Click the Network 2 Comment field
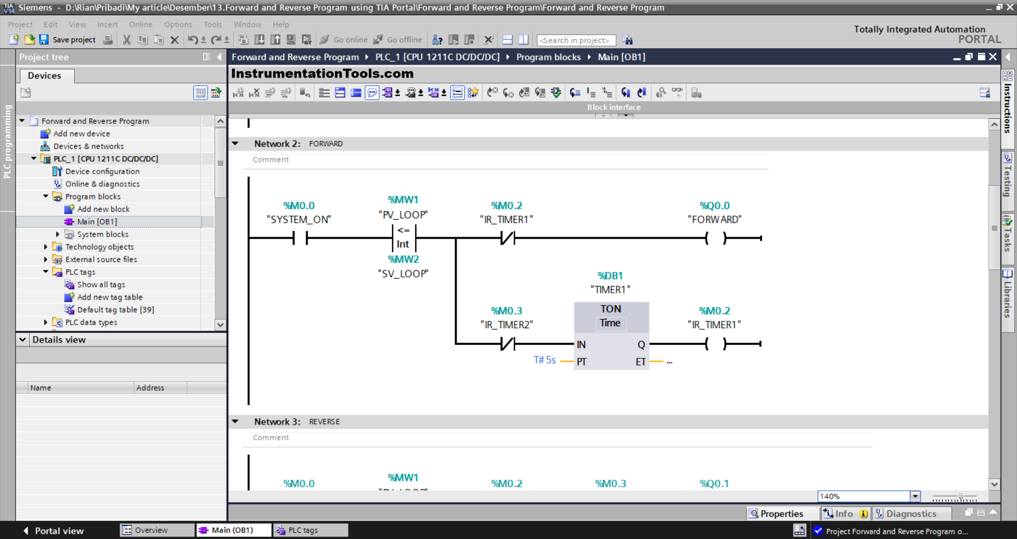This screenshot has width=1017, height=539. tap(510, 159)
